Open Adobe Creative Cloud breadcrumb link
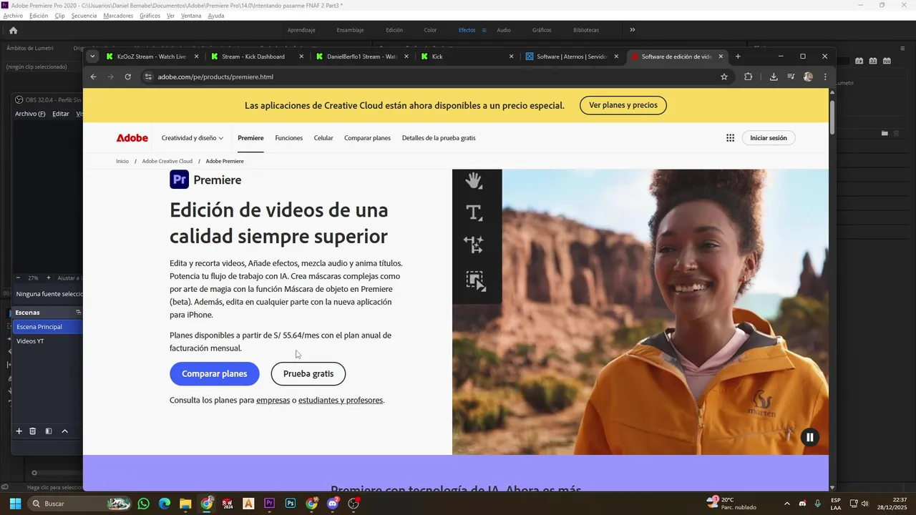 click(167, 161)
